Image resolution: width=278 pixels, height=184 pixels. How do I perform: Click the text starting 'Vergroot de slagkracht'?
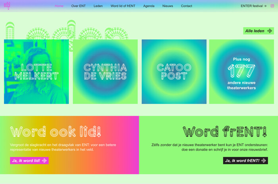63,147
